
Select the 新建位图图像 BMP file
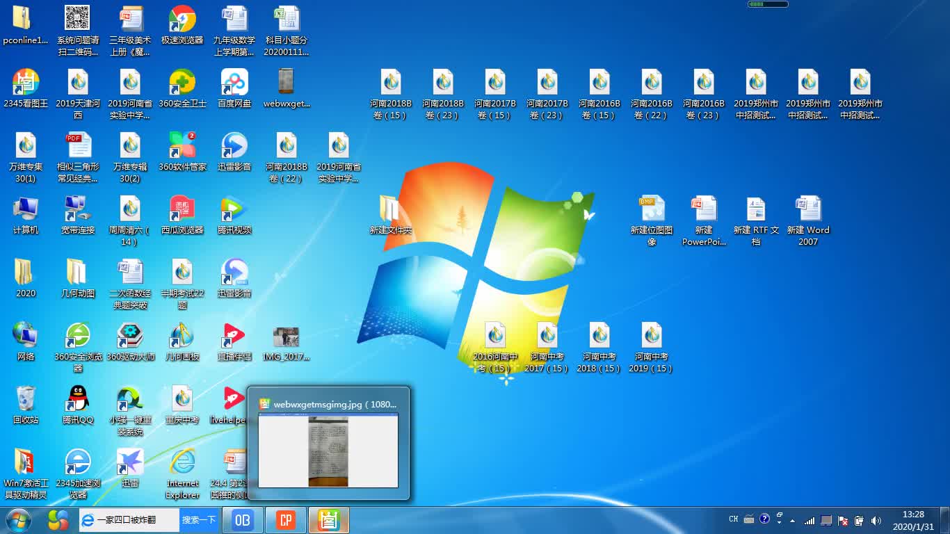(x=652, y=220)
